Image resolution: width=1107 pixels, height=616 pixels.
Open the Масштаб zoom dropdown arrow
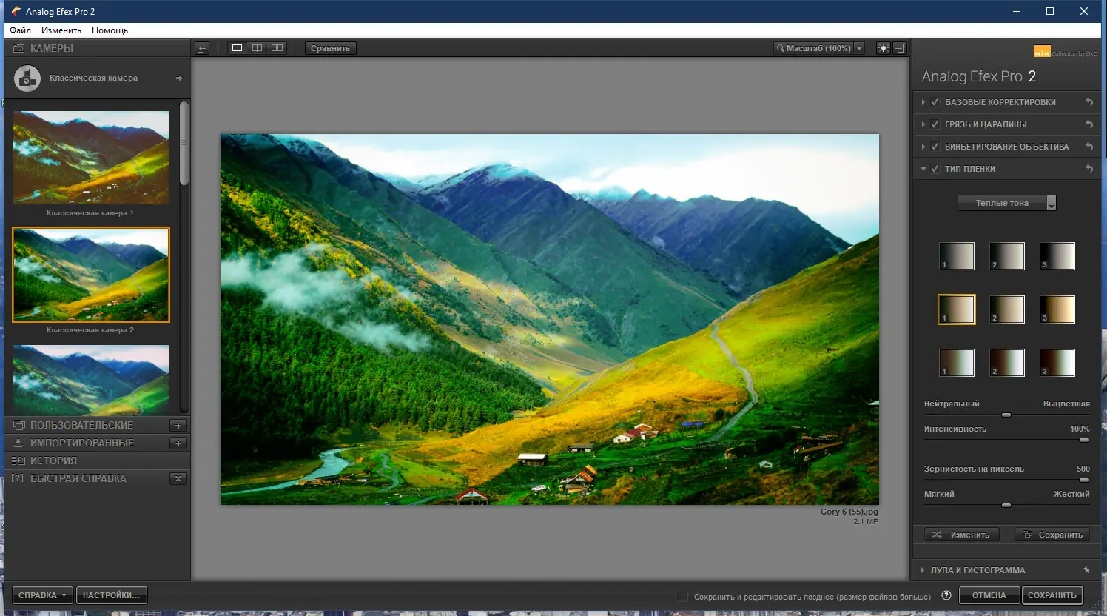coord(859,48)
